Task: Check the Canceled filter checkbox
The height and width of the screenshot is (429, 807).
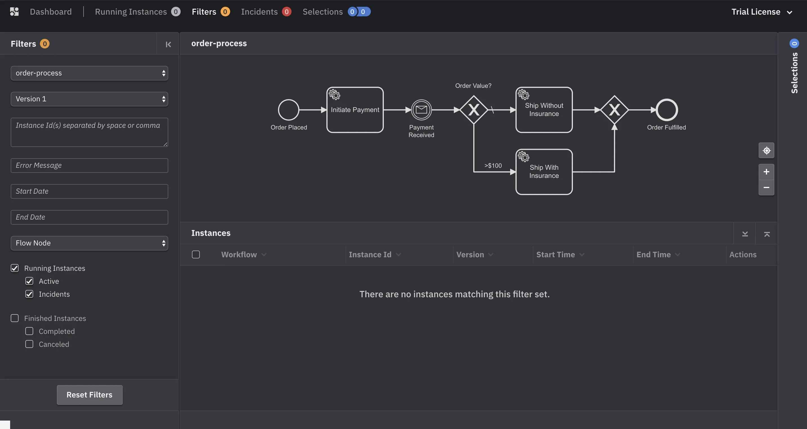Action: tap(29, 344)
